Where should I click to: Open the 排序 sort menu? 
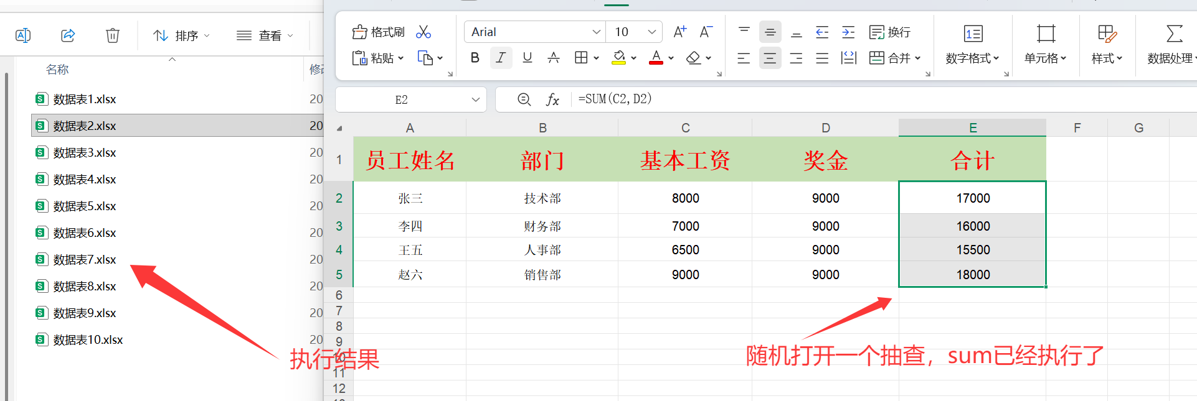coord(181,35)
